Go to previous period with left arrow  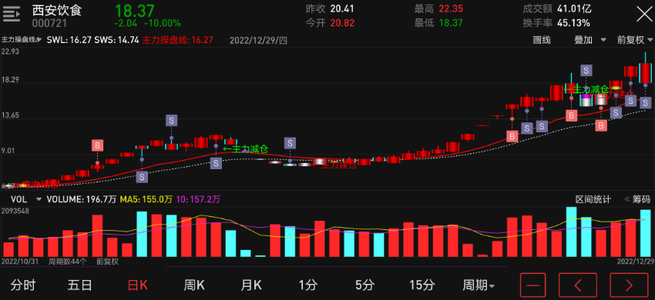578,285
